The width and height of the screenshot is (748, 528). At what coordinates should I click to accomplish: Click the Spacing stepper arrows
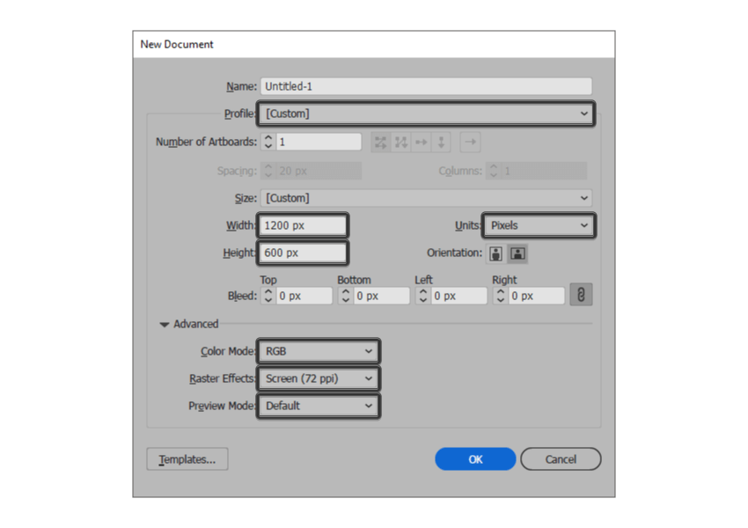[268, 171]
